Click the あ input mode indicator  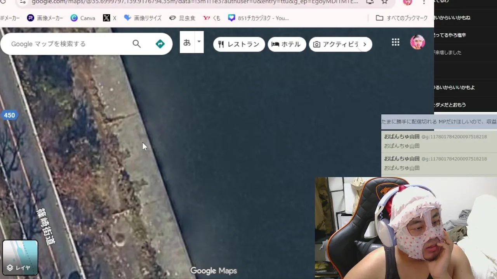[187, 42]
